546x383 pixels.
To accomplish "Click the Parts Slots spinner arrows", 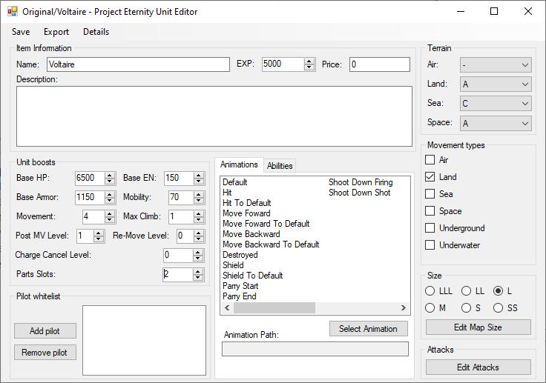I will click(198, 274).
